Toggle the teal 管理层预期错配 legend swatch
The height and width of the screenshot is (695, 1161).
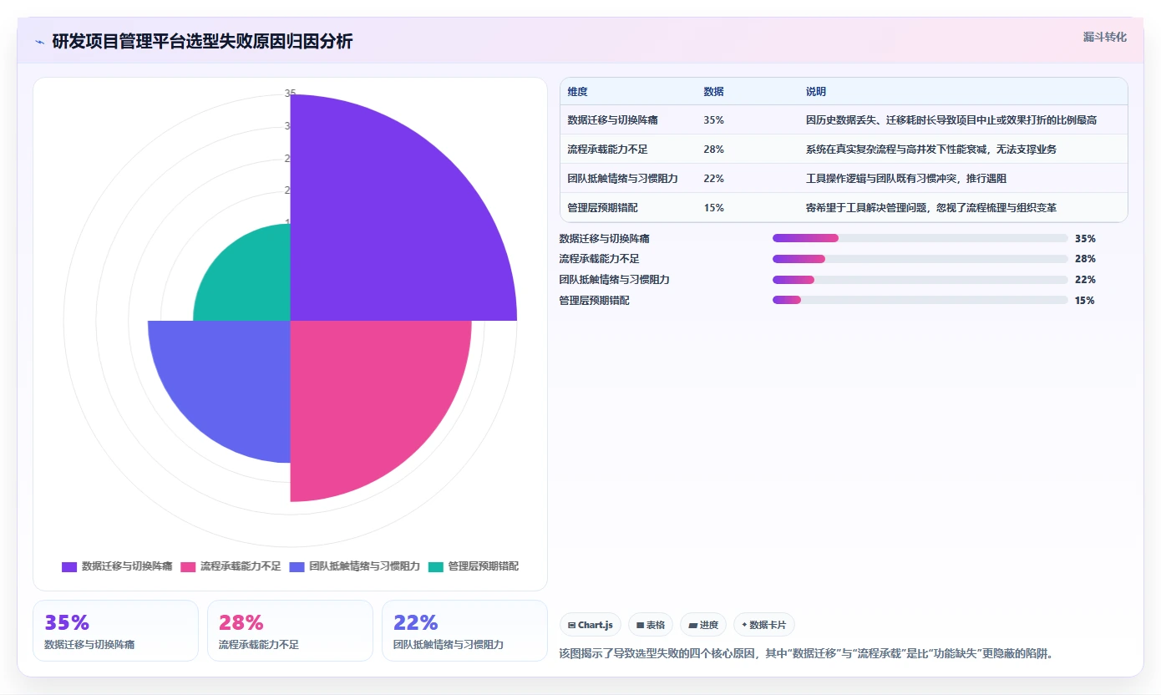click(x=436, y=566)
